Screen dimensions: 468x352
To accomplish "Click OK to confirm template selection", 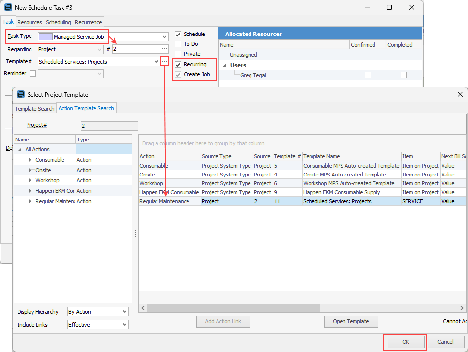I will [406, 342].
